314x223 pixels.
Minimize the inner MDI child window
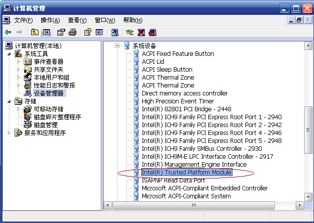pos(291,20)
